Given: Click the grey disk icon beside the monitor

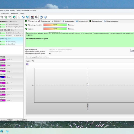Looking at the screenshot, I should [36, 17].
